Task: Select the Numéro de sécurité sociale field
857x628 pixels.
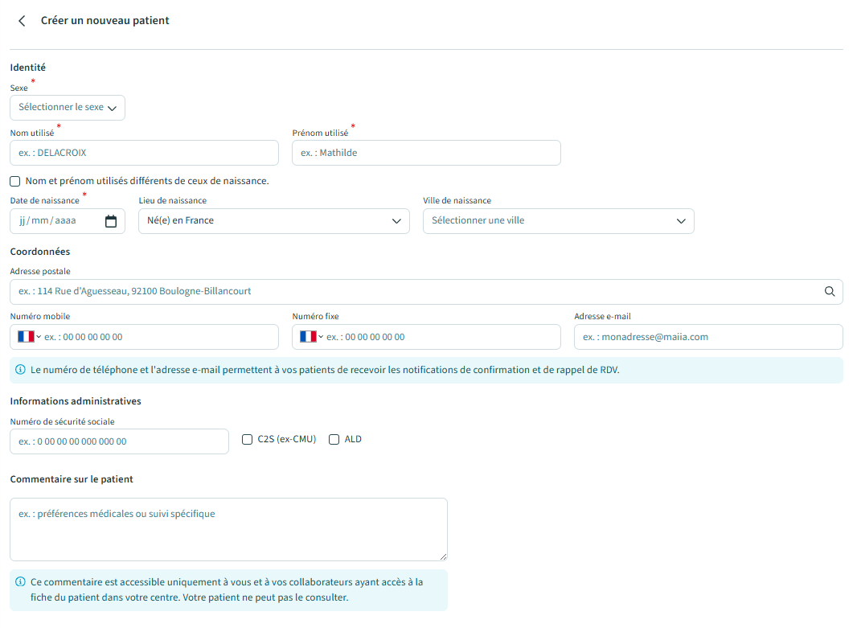Action: click(x=119, y=441)
